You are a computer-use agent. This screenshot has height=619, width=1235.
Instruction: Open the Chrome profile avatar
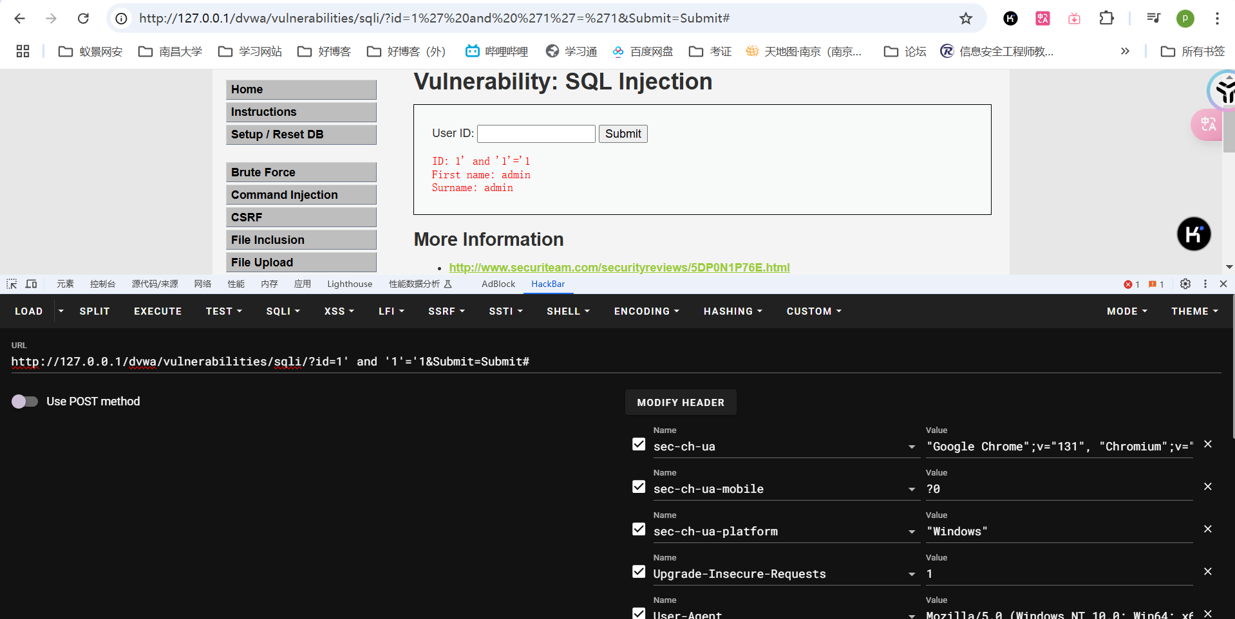click(x=1185, y=19)
